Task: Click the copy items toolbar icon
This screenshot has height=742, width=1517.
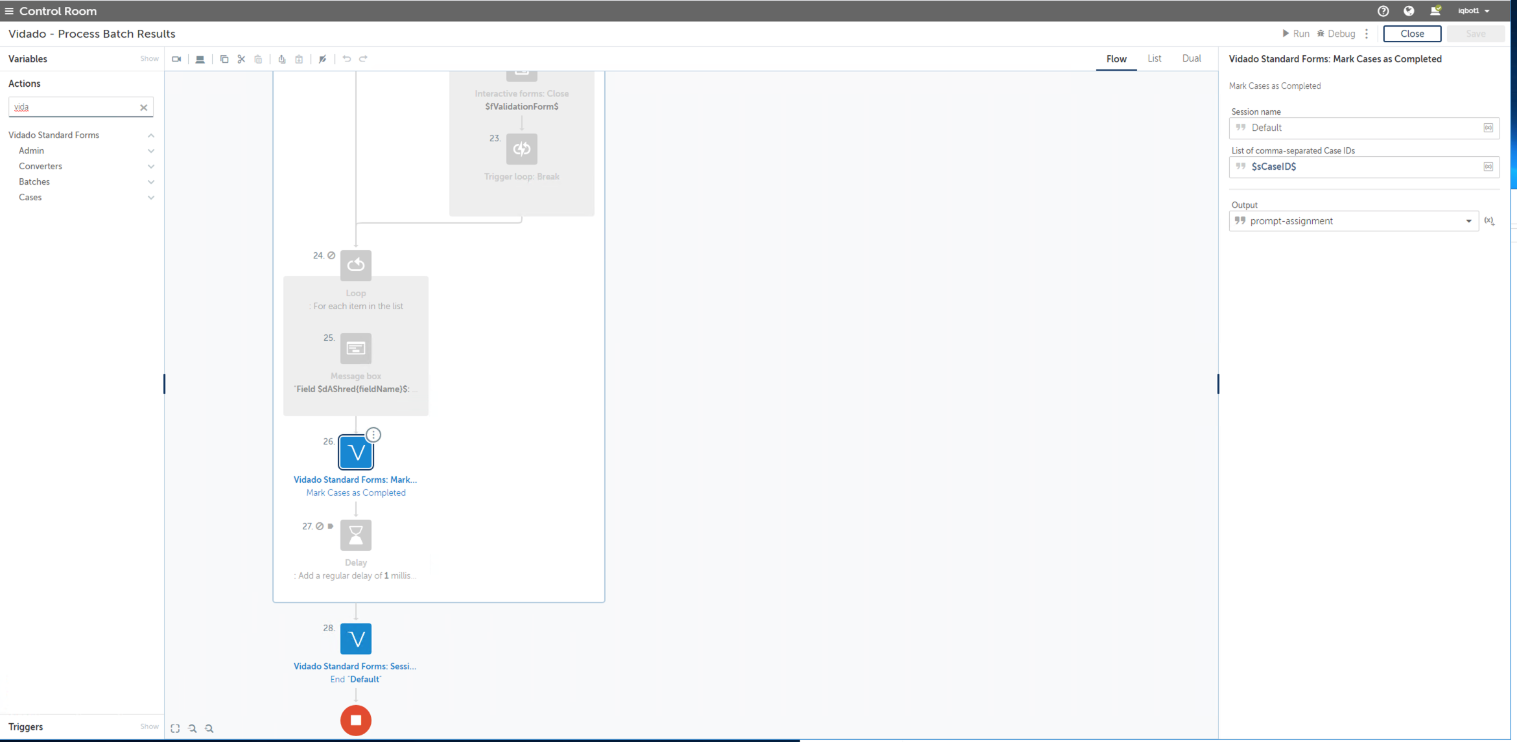Action: coord(224,59)
